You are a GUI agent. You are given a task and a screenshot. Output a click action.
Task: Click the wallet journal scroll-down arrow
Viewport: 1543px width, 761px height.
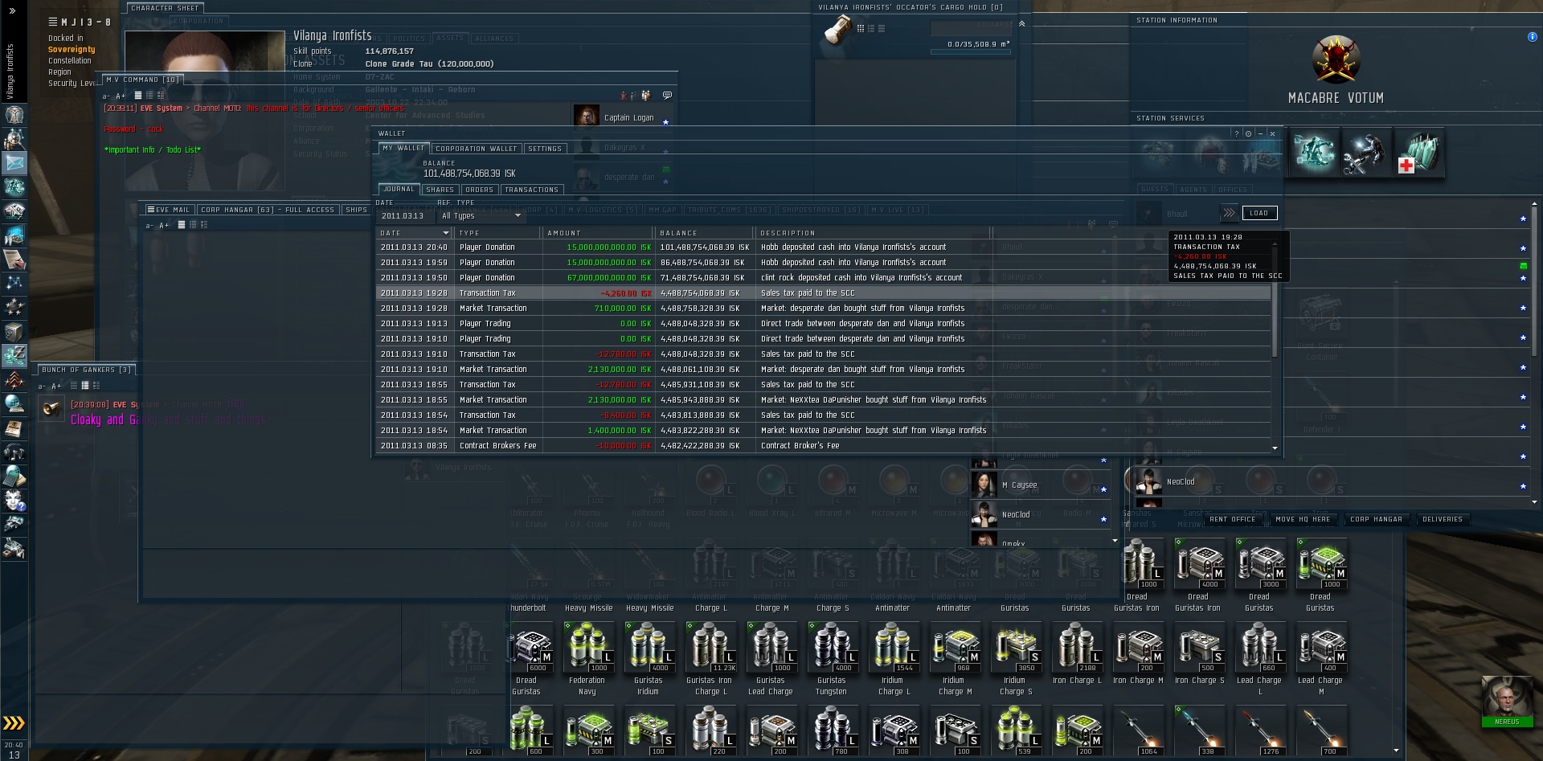(x=1275, y=448)
